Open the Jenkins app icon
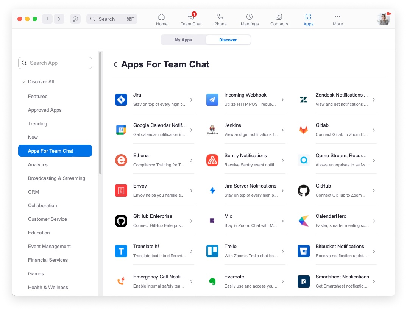 coord(212,130)
